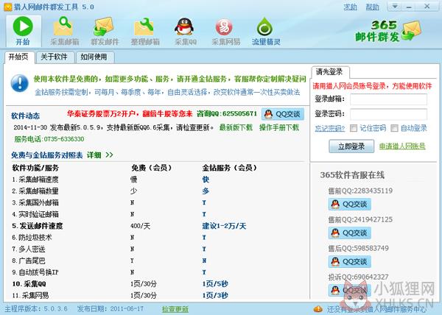Click the 金钻服务（会员） column header
Screen dimensions: 442x315
coord(230,168)
